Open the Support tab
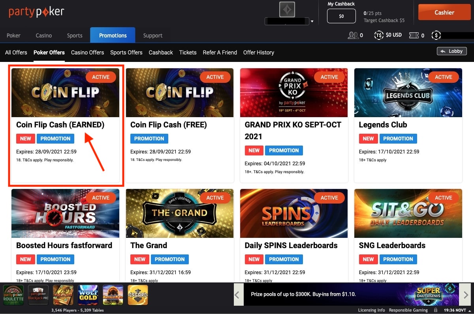The image size is (474, 314). click(153, 36)
